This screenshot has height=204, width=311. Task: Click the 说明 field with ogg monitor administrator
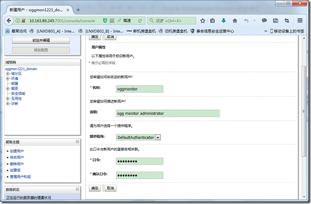pos(168,113)
